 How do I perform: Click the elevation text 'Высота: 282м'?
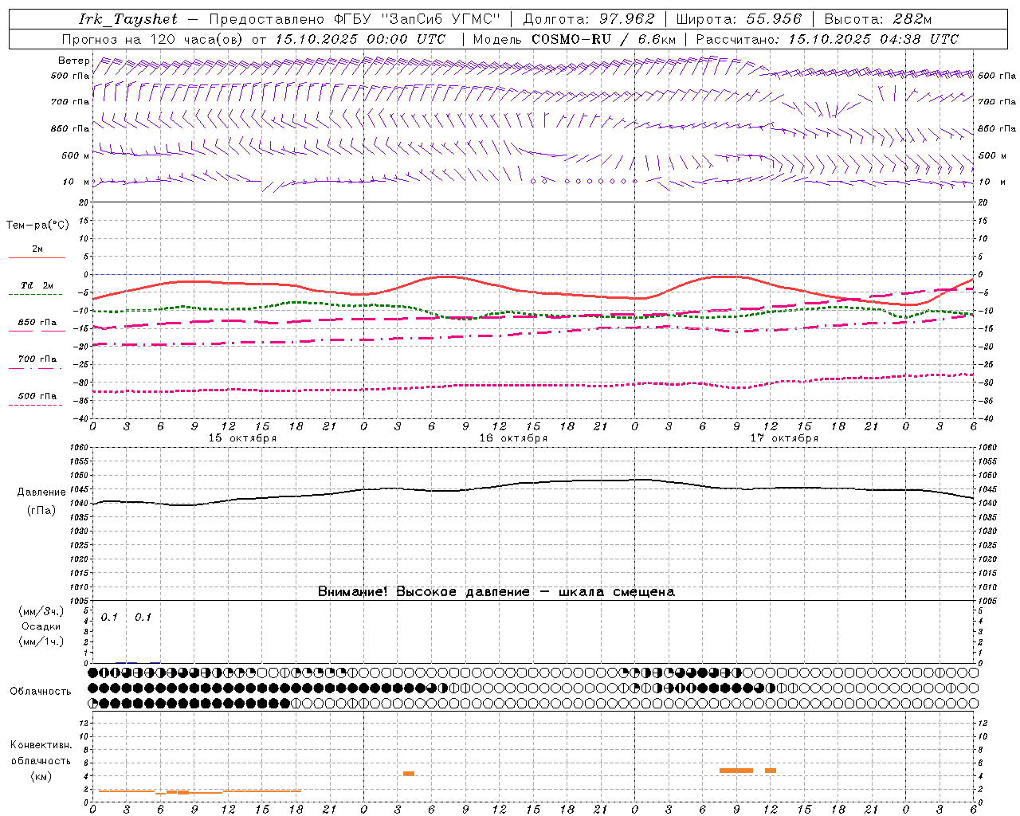878,19
